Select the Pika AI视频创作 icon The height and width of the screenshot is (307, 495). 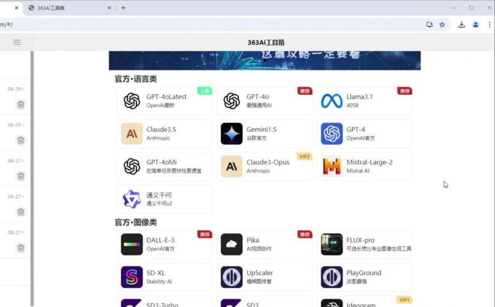[232, 244]
